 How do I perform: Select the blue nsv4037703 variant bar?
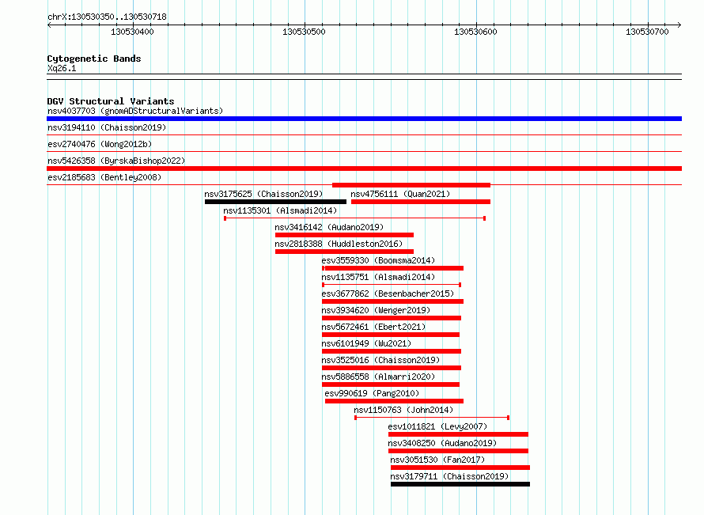pos(364,119)
